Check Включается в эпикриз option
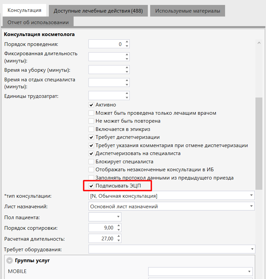 click(91, 129)
